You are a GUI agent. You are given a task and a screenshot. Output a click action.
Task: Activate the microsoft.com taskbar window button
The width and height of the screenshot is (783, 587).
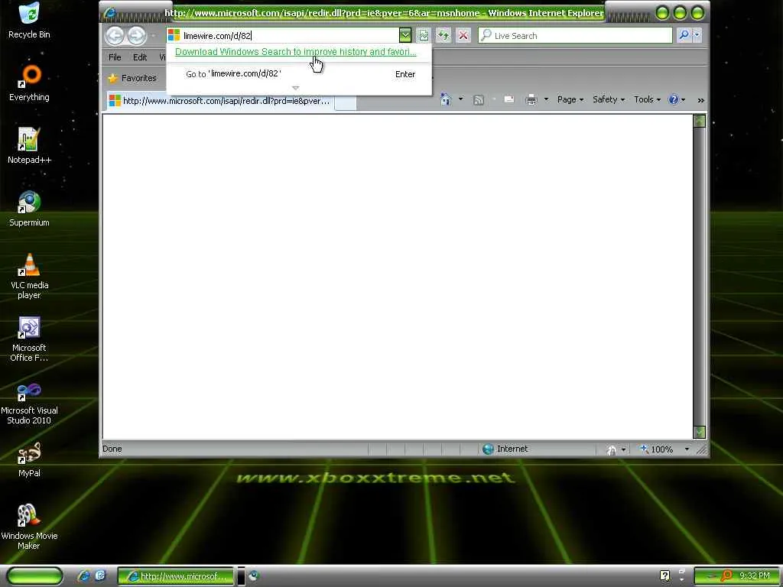[176, 576]
